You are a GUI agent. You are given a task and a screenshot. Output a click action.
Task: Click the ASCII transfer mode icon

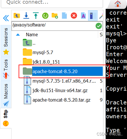[x=83, y=16]
